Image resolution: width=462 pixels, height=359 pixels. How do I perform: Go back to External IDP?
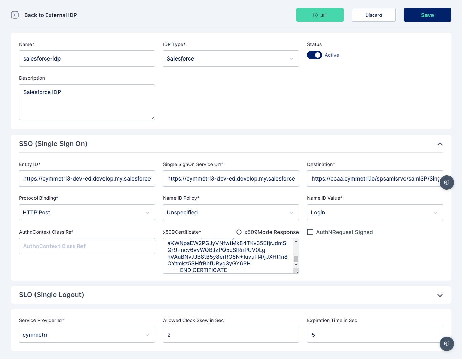click(51, 15)
